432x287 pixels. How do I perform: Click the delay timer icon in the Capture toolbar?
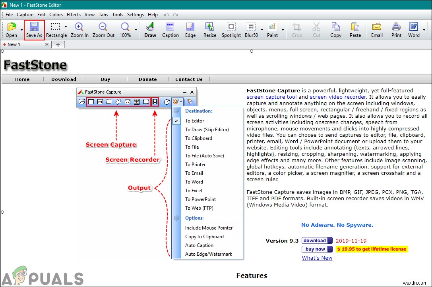coord(167,102)
